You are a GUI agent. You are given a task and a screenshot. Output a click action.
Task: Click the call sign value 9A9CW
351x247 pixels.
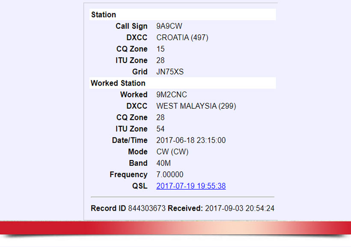169,27
